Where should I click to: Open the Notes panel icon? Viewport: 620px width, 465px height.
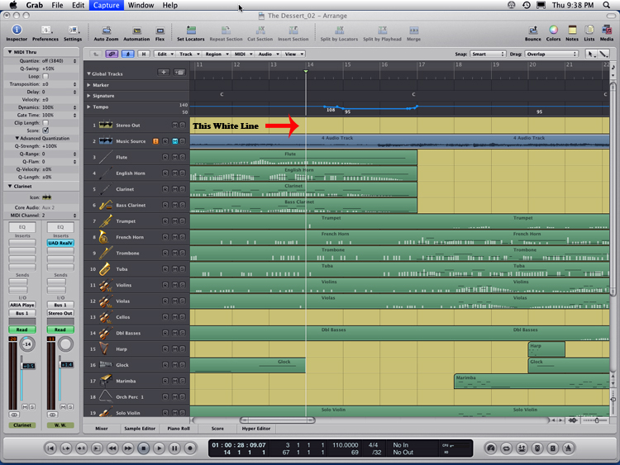[x=572, y=30]
